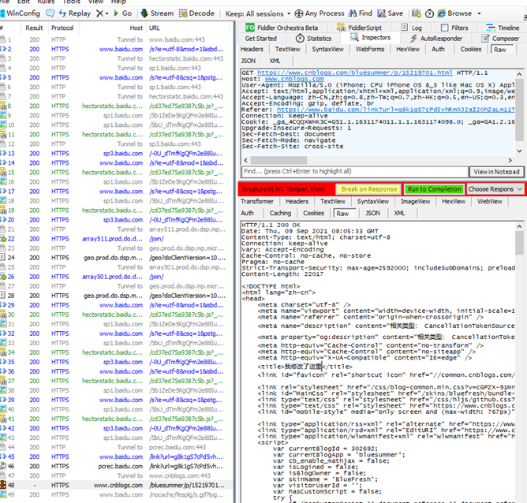Click the Find text field under request
Viewport: 527px width, 503px height.
tap(354, 172)
